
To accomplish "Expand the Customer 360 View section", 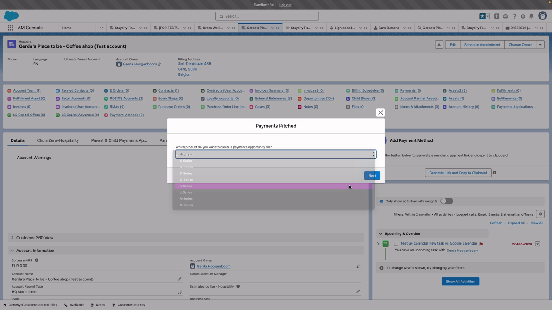I will tap(12, 238).
